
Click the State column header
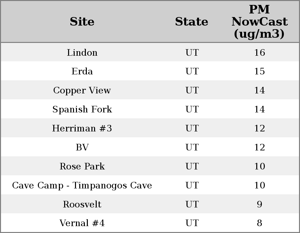click(191, 22)
